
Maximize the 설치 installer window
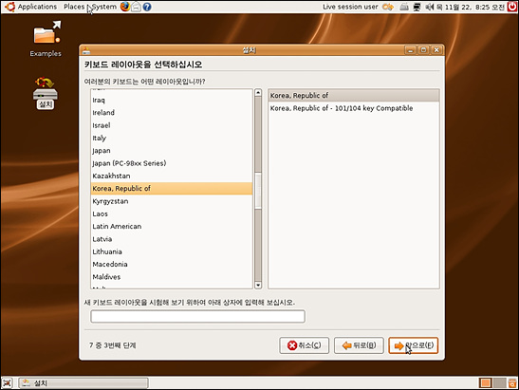pyautogui.click(x=423, y=50)
